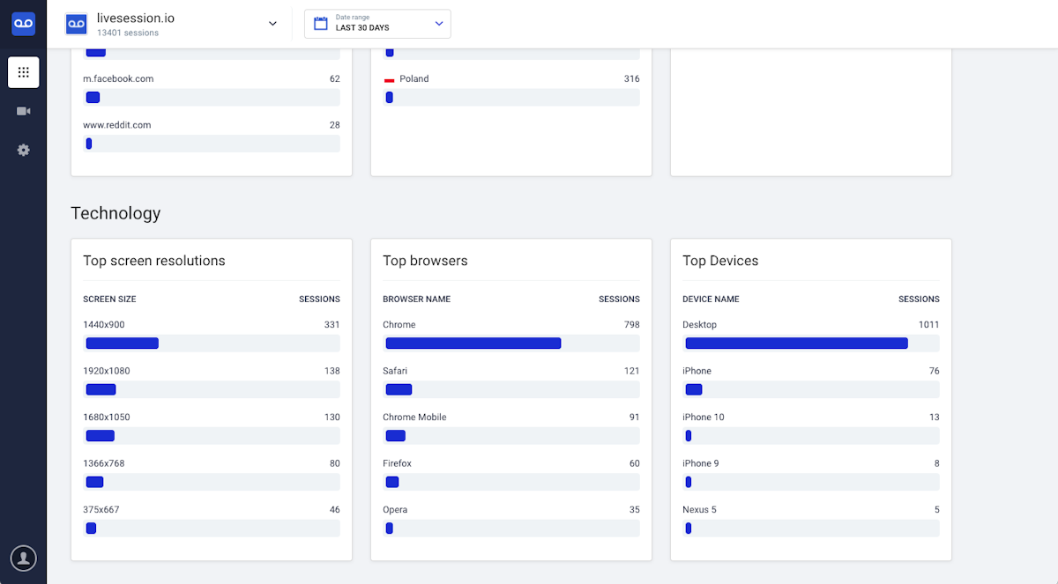Open the settings gear icon in sidebar
Image resolution: width=1058 pixels, height=584 pixels.
click(x=23, y=150)
